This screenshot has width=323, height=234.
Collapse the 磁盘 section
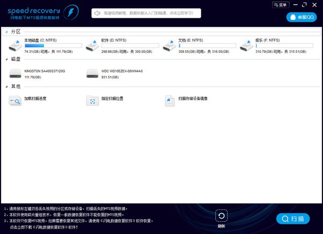[6, 59]
